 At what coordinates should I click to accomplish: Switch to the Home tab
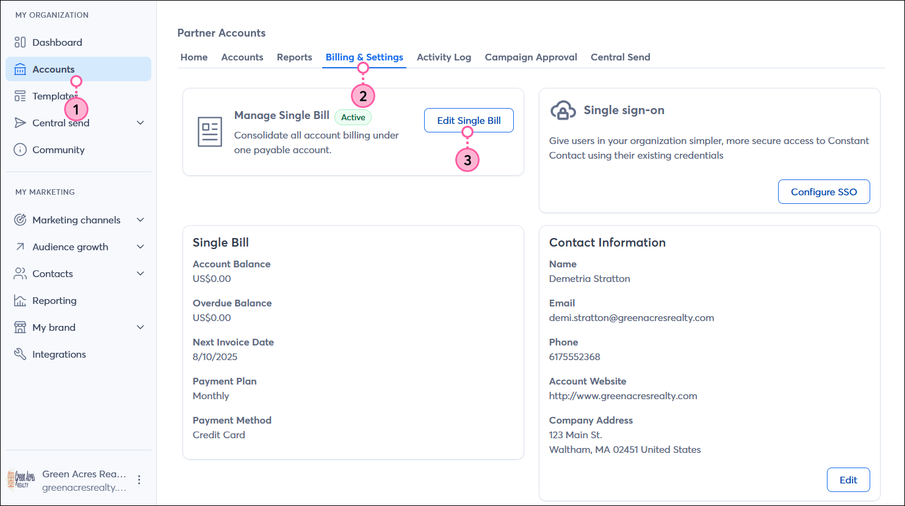194,57
